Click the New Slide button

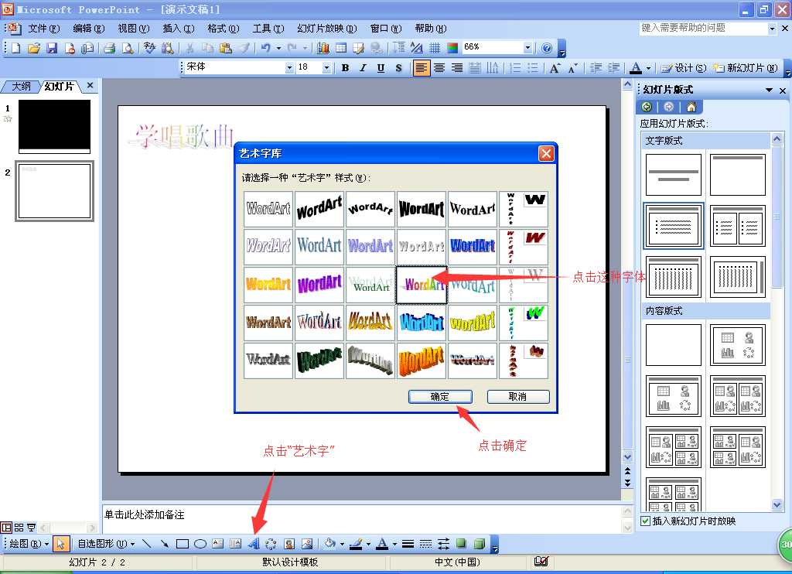point(745,68)
